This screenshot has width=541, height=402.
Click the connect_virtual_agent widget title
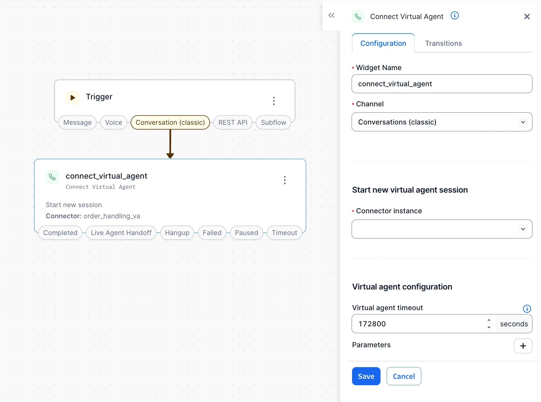[106, 176]
